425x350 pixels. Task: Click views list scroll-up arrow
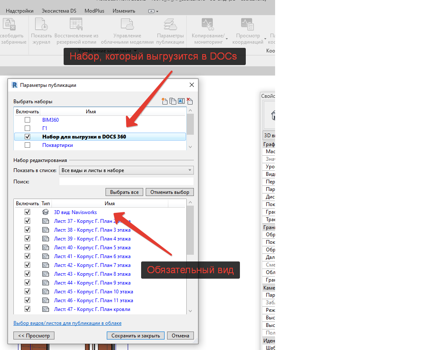coord(190,202)
